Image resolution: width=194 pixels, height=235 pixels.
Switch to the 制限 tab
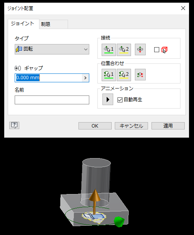(x=53, y=24)
